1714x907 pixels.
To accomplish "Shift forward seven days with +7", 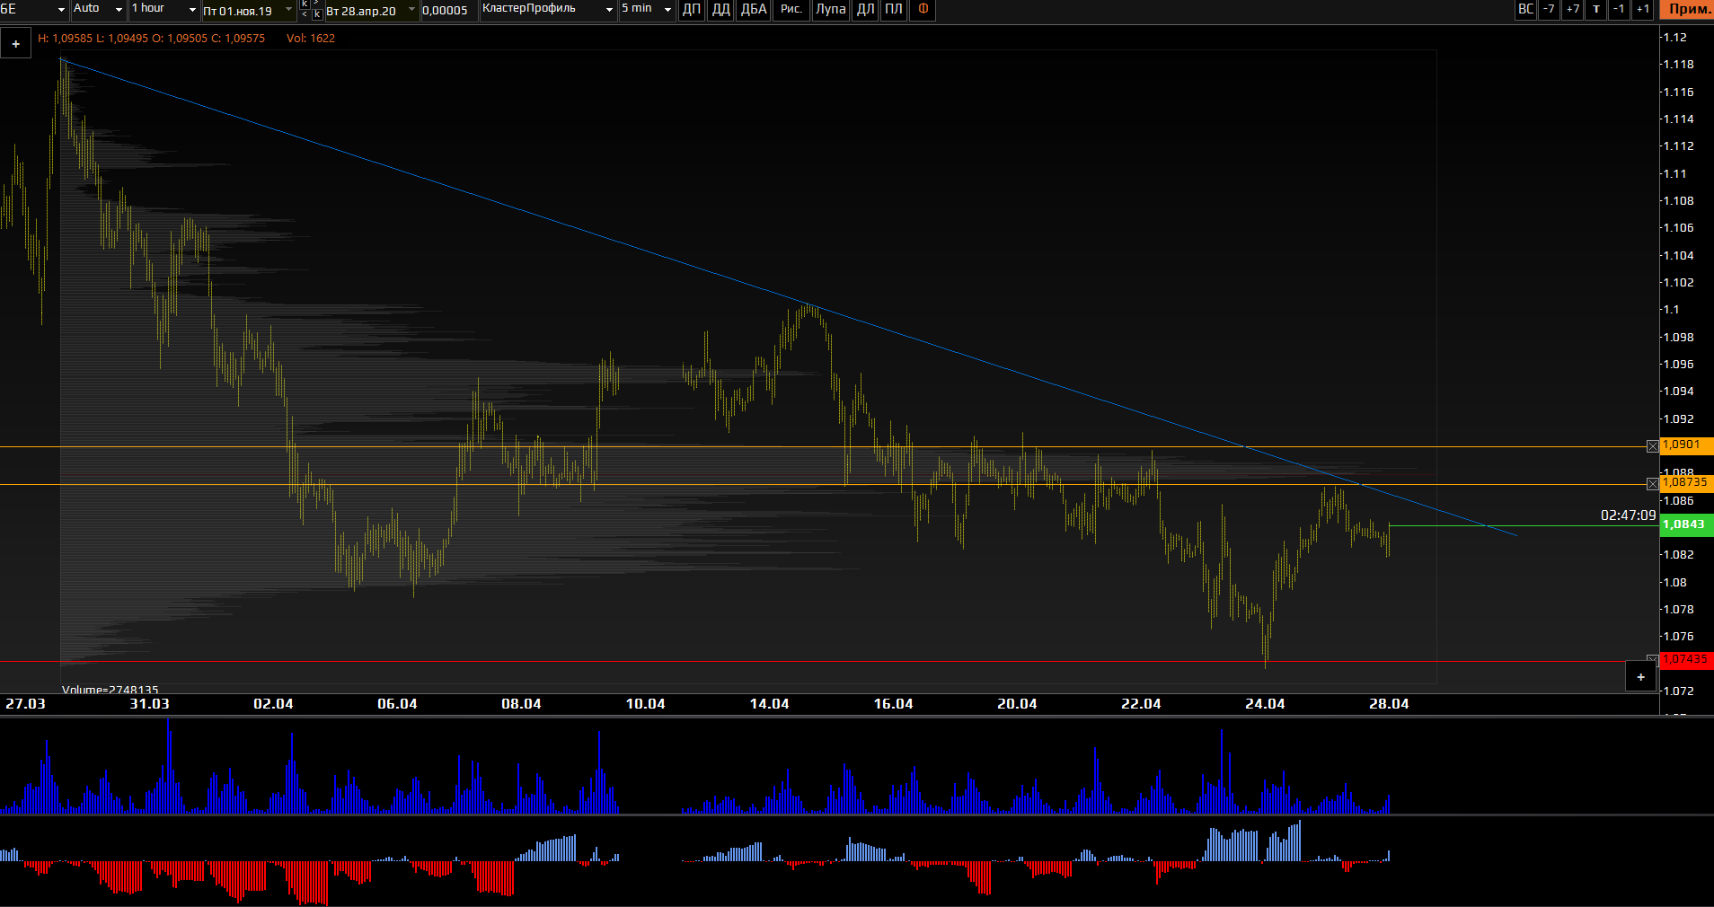I will pyautogui.click(x=1573, y=10).
